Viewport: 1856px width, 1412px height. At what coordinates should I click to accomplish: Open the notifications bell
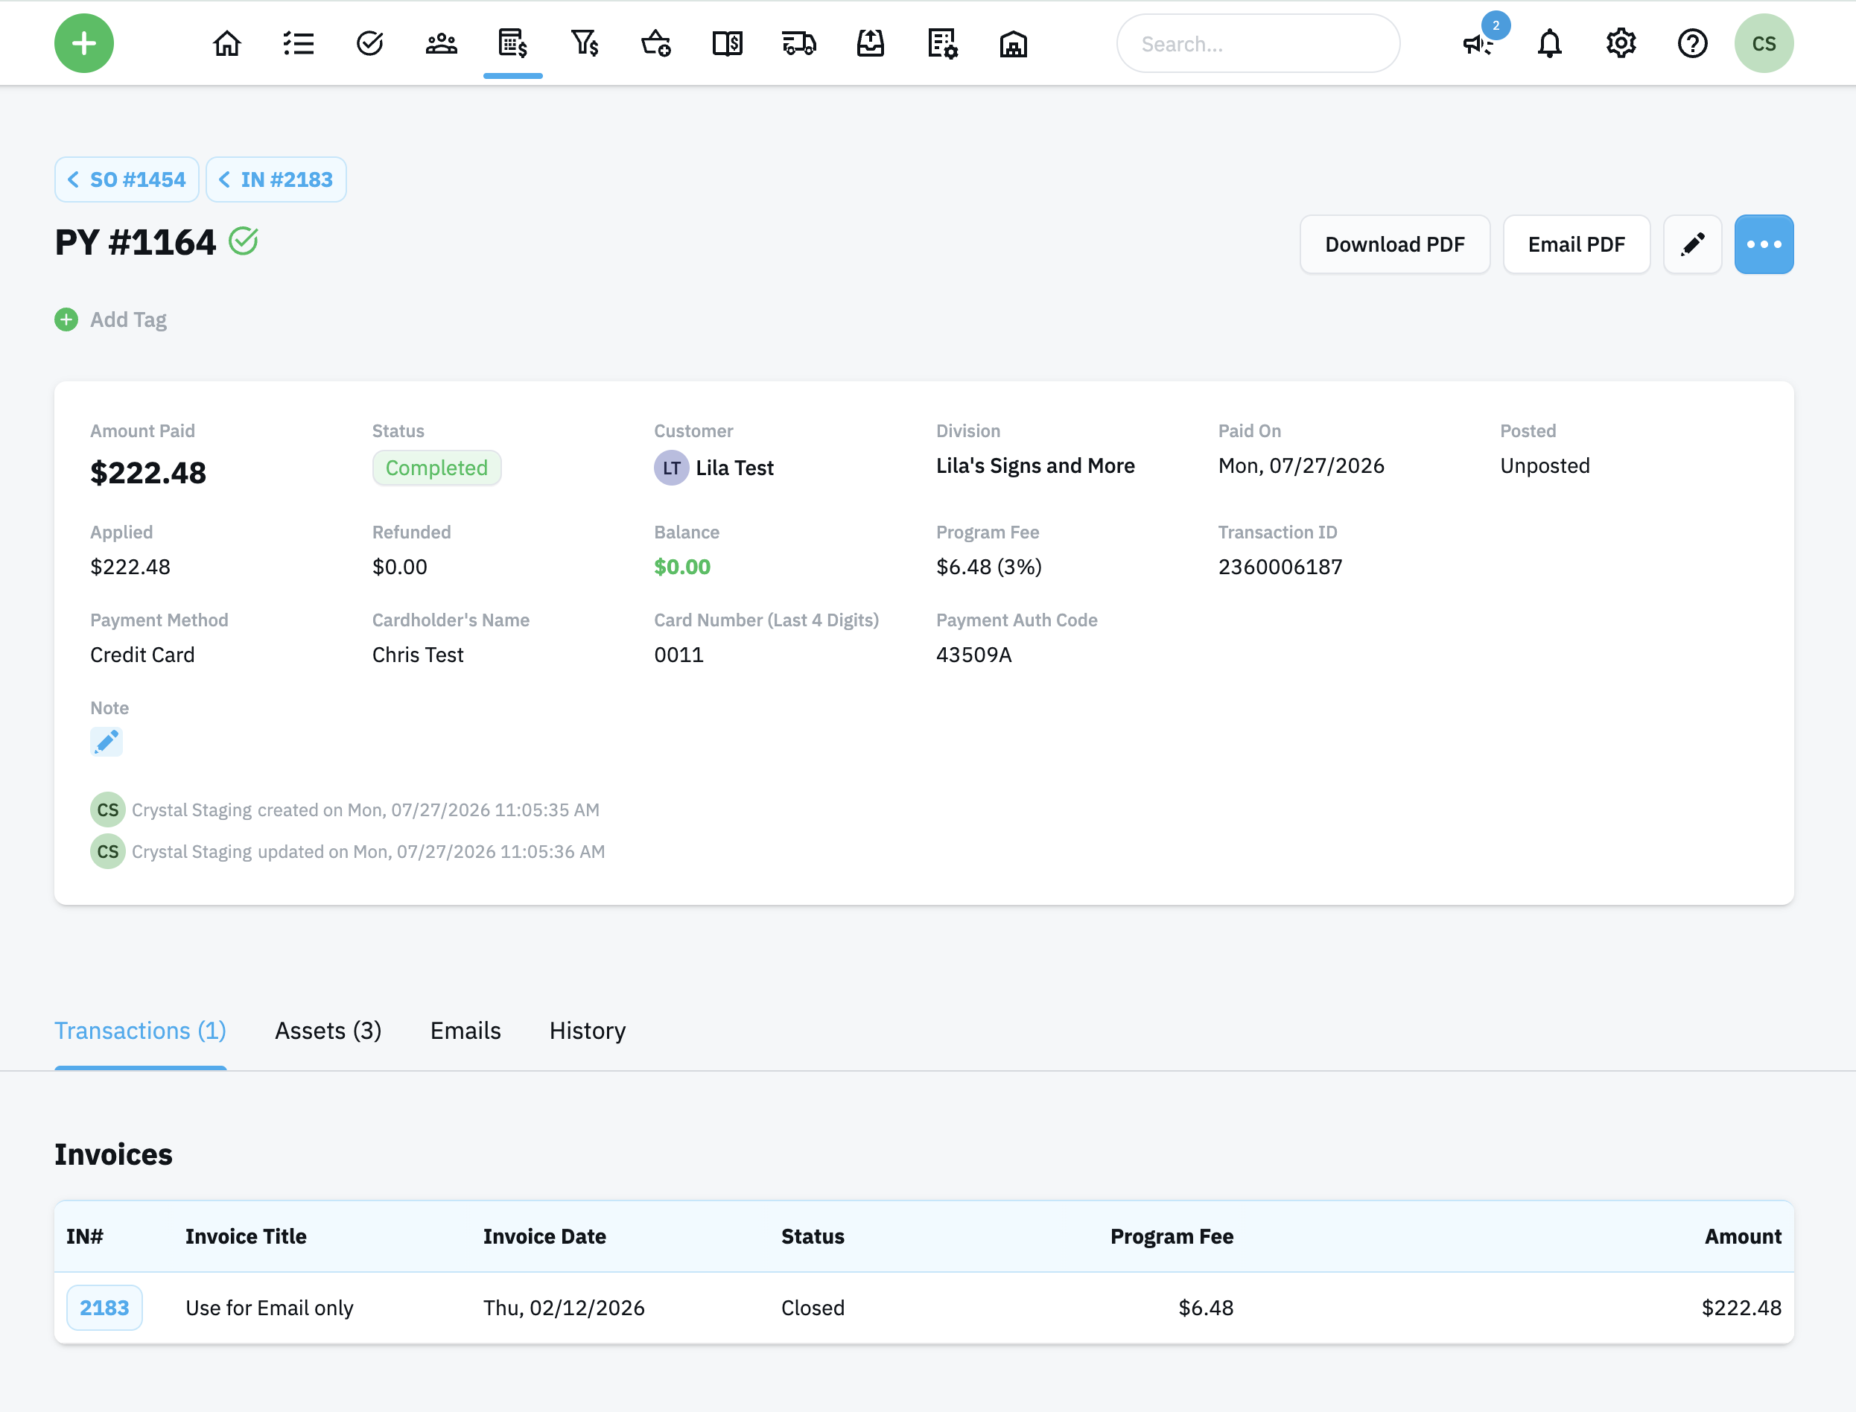1549,43
